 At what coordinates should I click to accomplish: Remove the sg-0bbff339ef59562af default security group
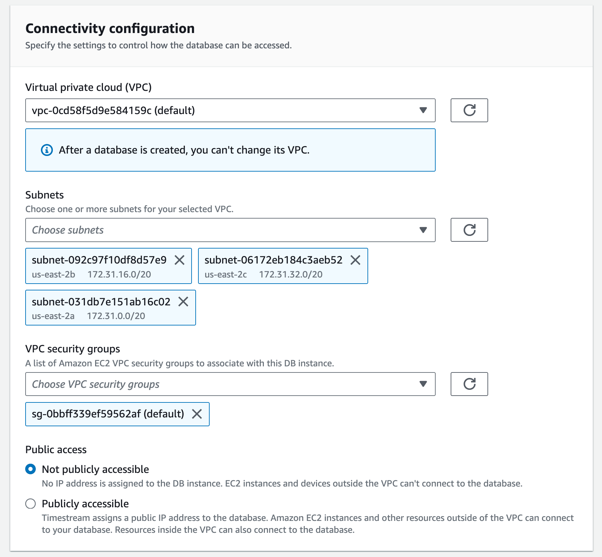point(197,414)
